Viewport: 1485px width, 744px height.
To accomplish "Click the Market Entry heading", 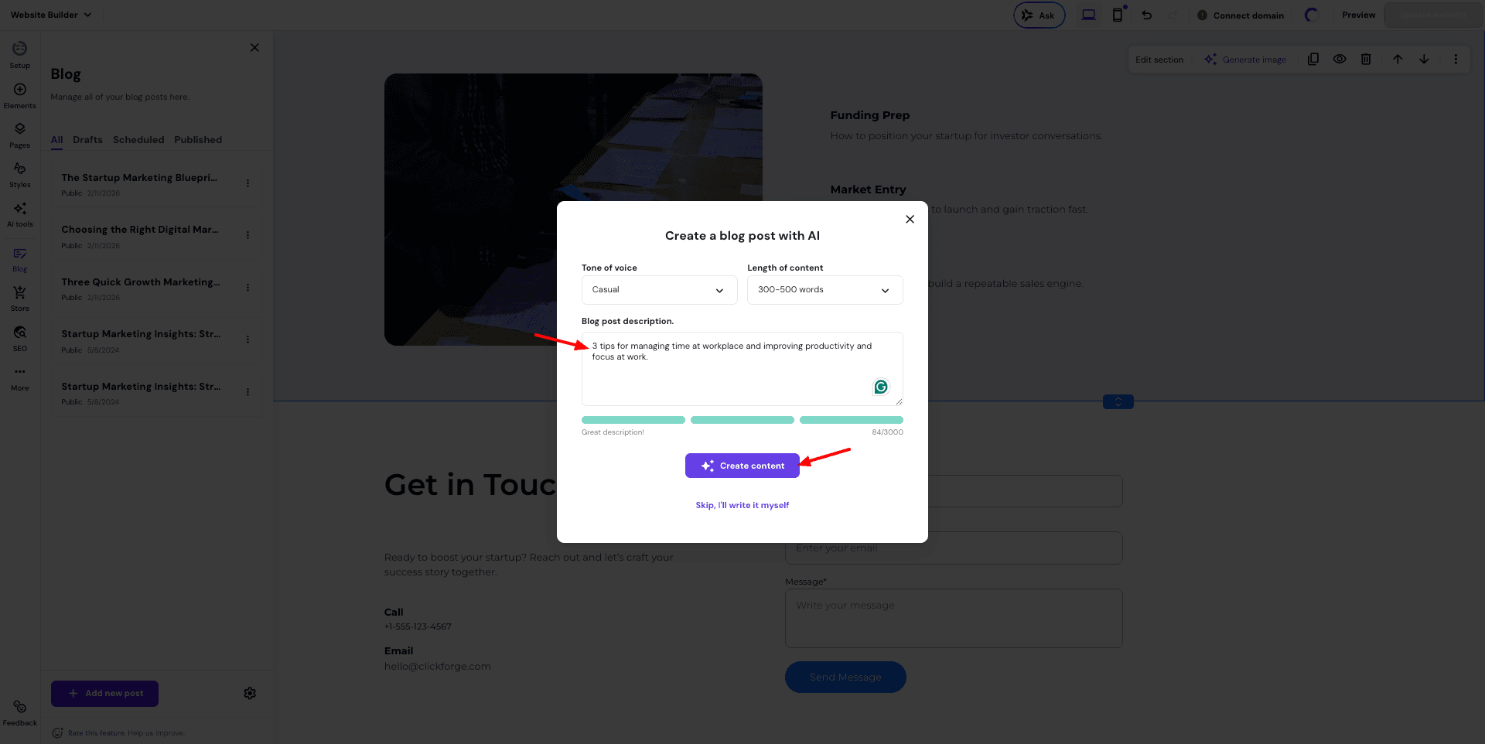I will click(x=868, y=189).
